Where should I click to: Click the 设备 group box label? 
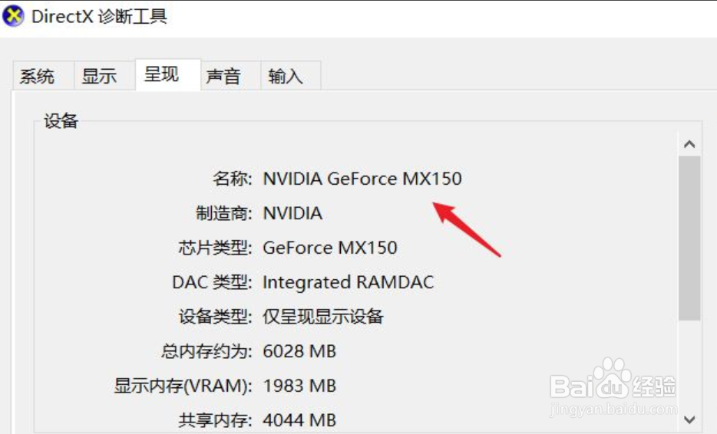point(61,121)
